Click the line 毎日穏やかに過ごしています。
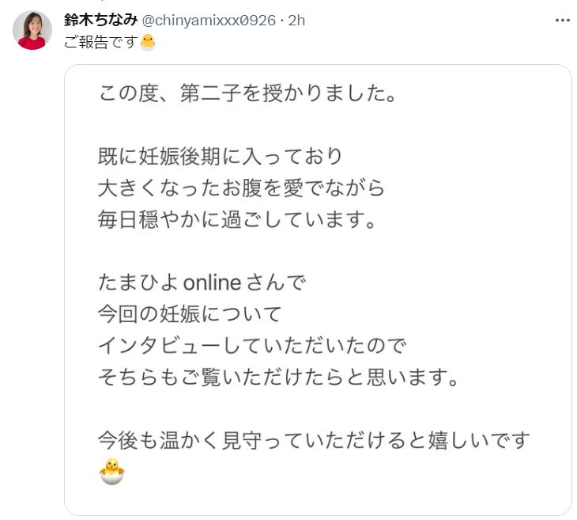Screen dimensions: 577x520 click(236, 218)
